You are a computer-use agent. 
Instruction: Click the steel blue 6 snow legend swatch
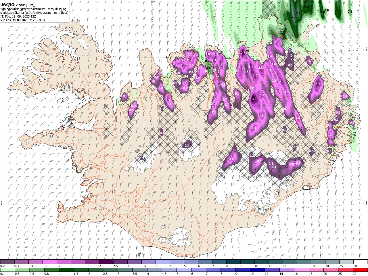coord(205,262)
